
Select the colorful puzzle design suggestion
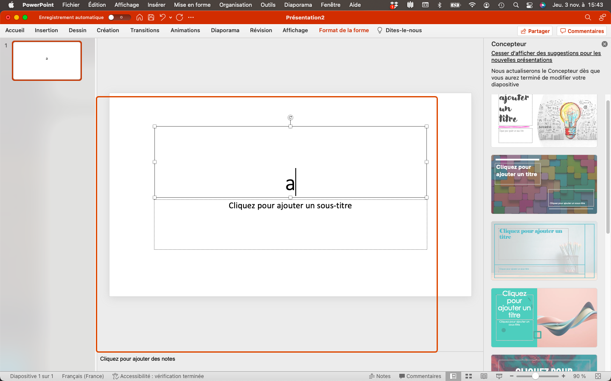coord(544,184)
